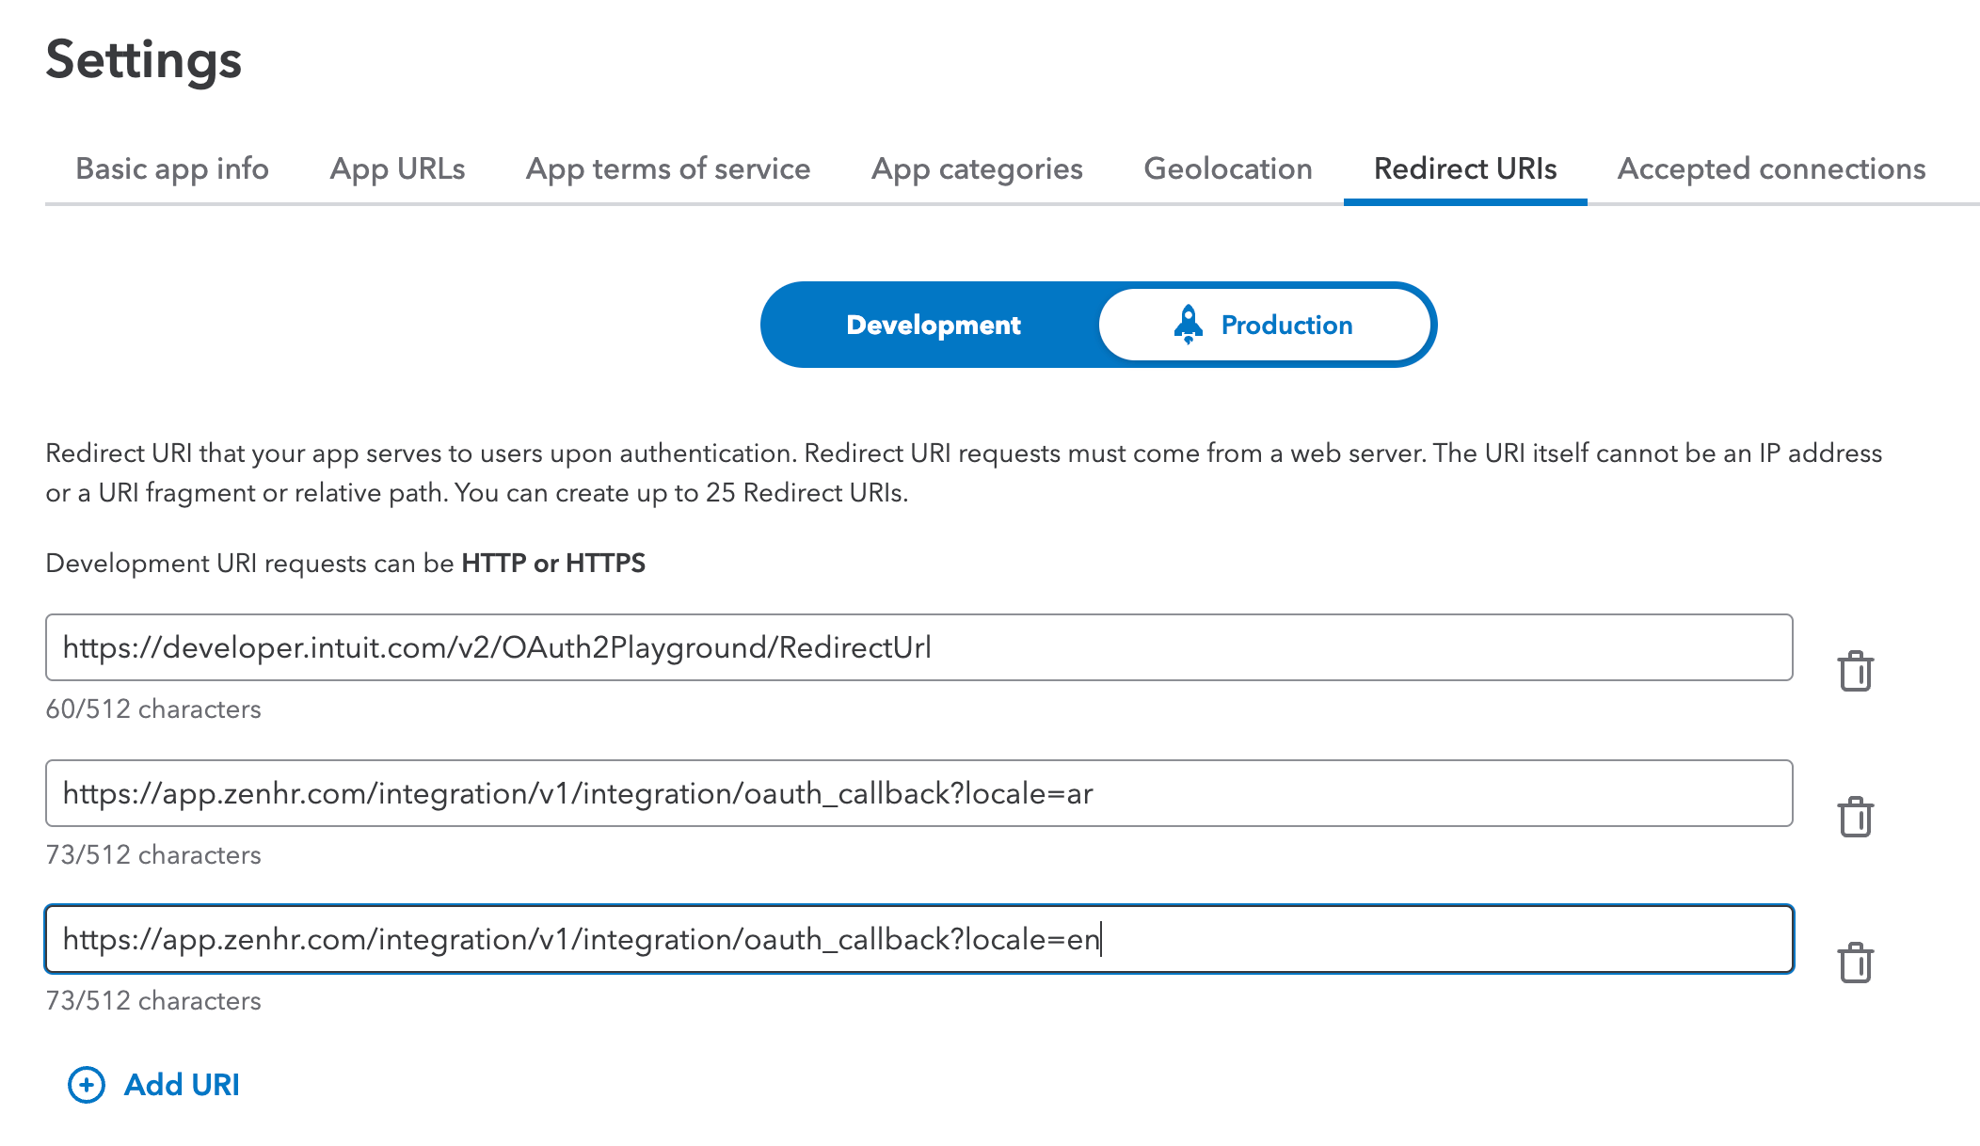
Task: Click the rocket icon on Production
Action: point(1189,325)
